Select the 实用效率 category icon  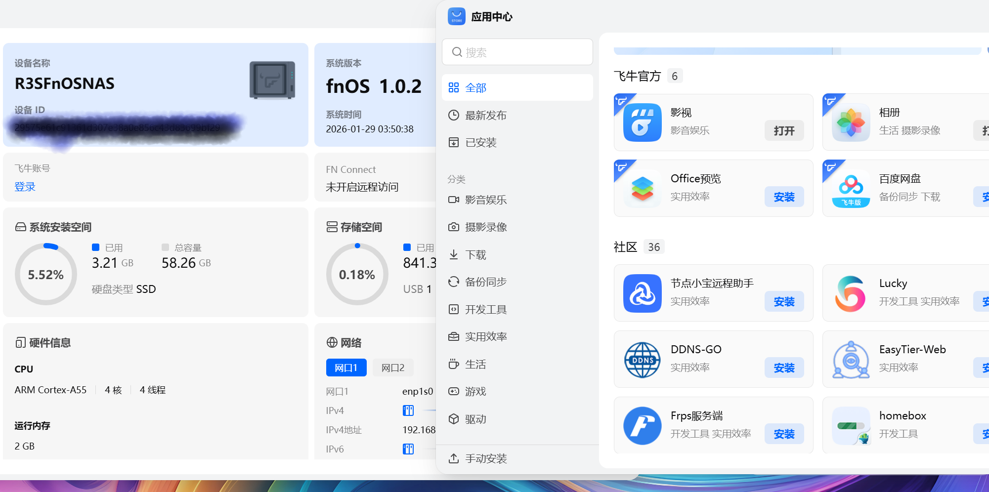pyautogui.click(x=454, y=336)
